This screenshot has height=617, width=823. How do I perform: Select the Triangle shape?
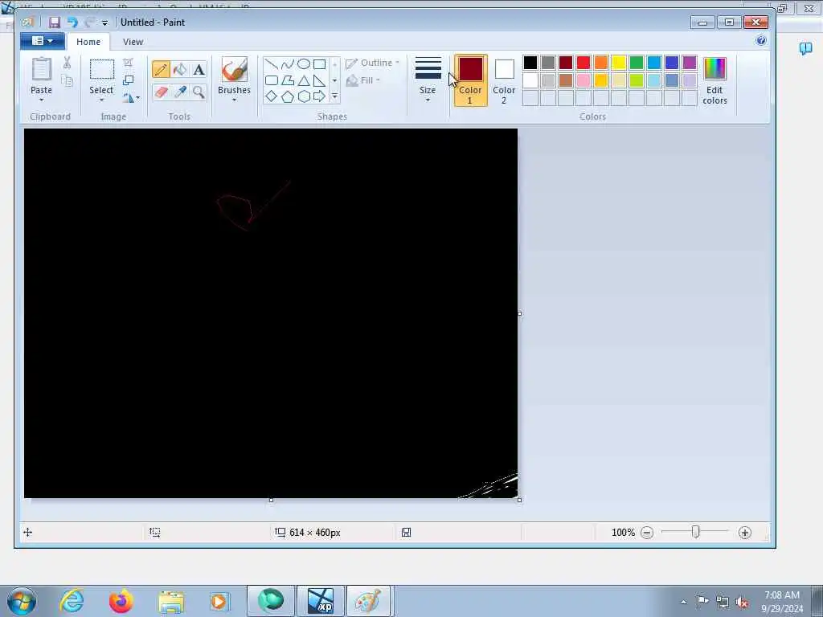(x=304, y=80)
